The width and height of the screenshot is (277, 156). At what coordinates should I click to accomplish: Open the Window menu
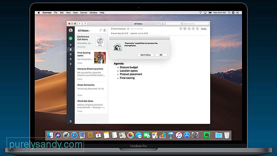93,13
